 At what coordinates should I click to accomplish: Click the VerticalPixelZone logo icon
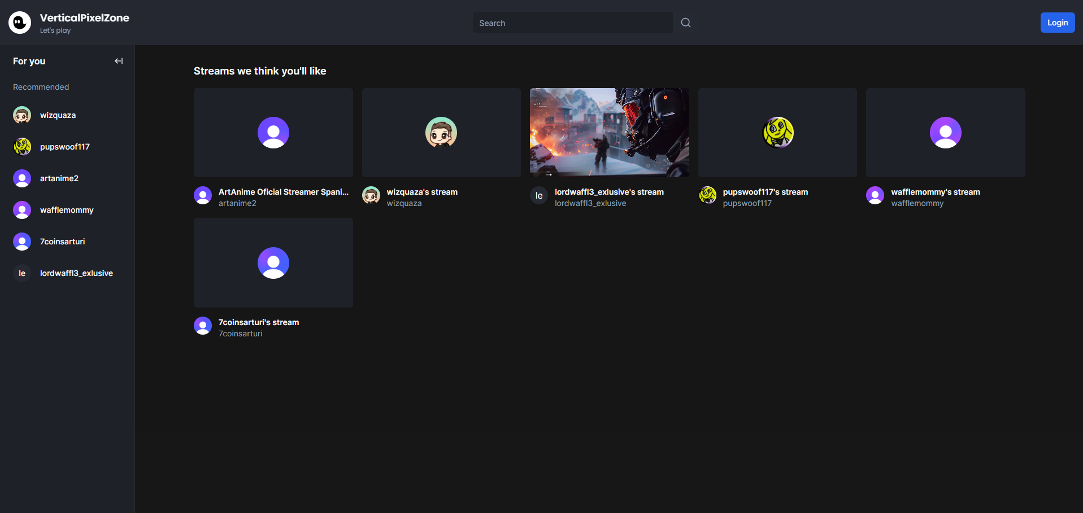point(20,23)
